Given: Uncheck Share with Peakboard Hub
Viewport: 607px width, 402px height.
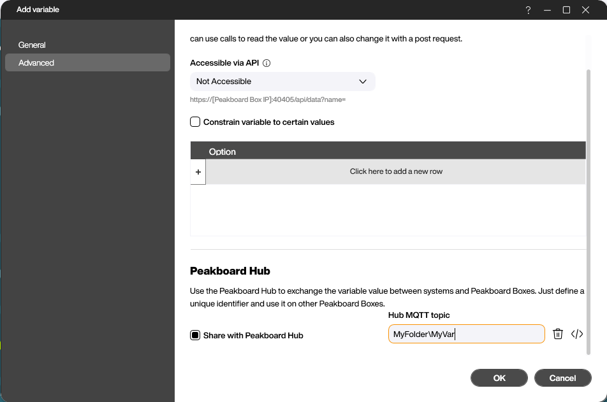Looking at the screenshot, I should pos(195,335).
